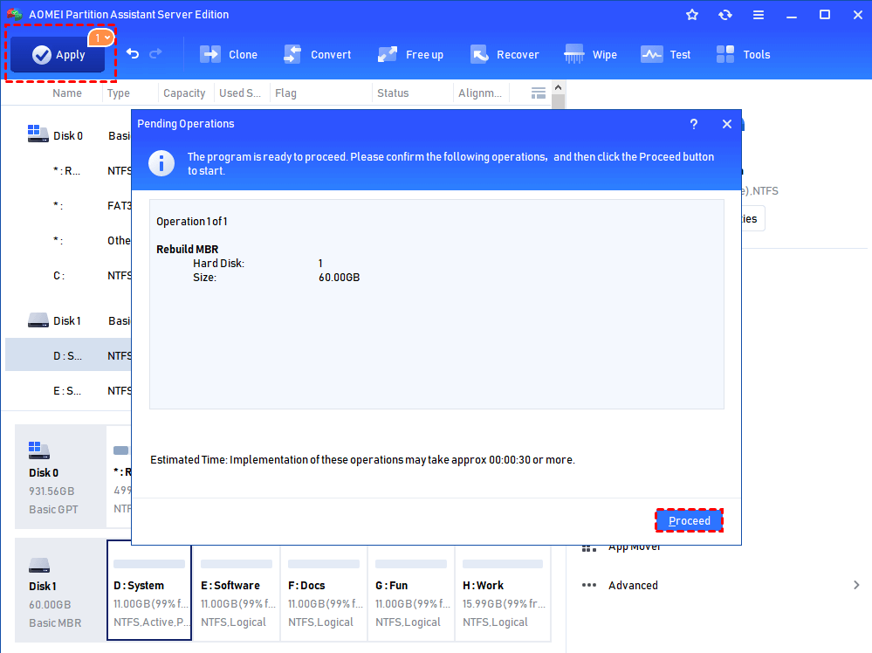Sort by Used Space column header

[x=240, y=93]
